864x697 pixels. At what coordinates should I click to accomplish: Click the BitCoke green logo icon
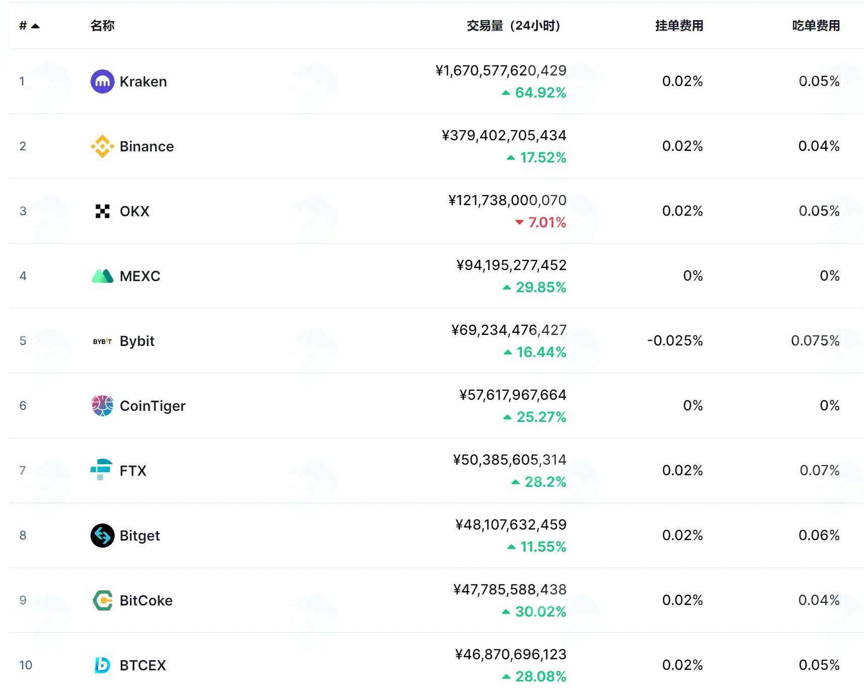(x=103, y=600)
